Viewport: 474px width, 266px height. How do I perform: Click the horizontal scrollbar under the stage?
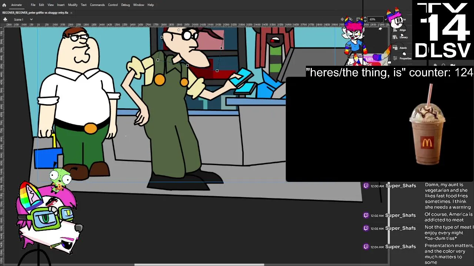point(199,265)
